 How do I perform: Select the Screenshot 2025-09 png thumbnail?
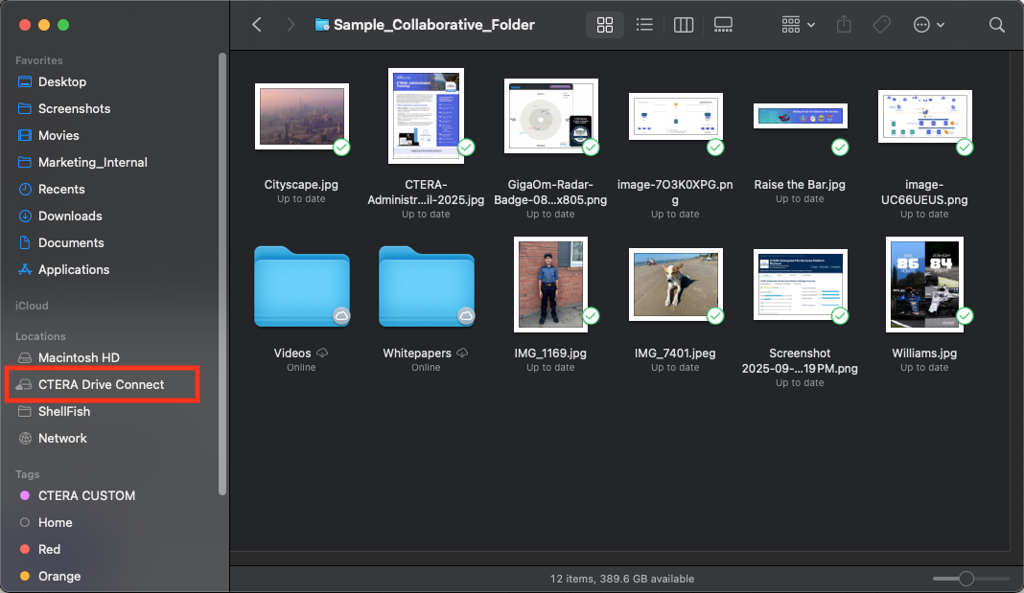(x=800, y=285)
